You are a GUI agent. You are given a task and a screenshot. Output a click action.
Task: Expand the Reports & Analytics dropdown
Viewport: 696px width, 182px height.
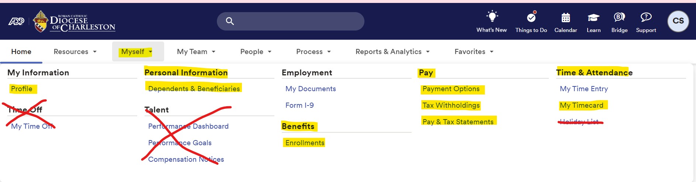[392, 51]
